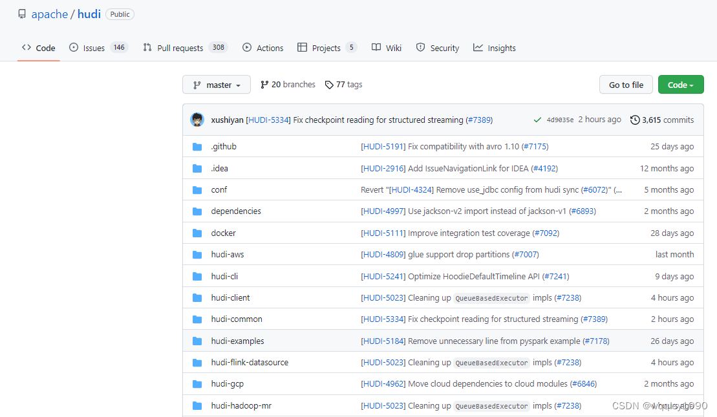This screenshot has height=417, width=717.
Task: Open the conf folder
Action: coord(219,190)
